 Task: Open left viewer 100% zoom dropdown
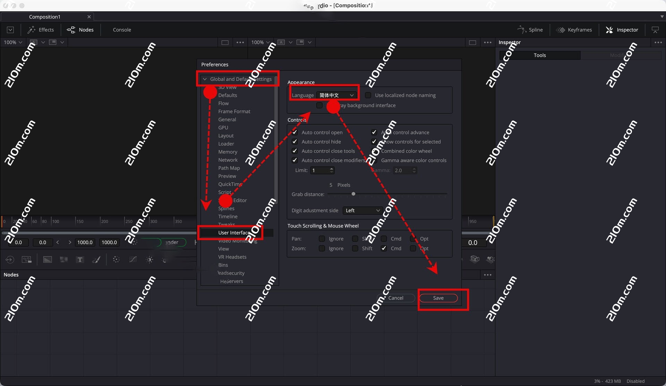[13, 42]
